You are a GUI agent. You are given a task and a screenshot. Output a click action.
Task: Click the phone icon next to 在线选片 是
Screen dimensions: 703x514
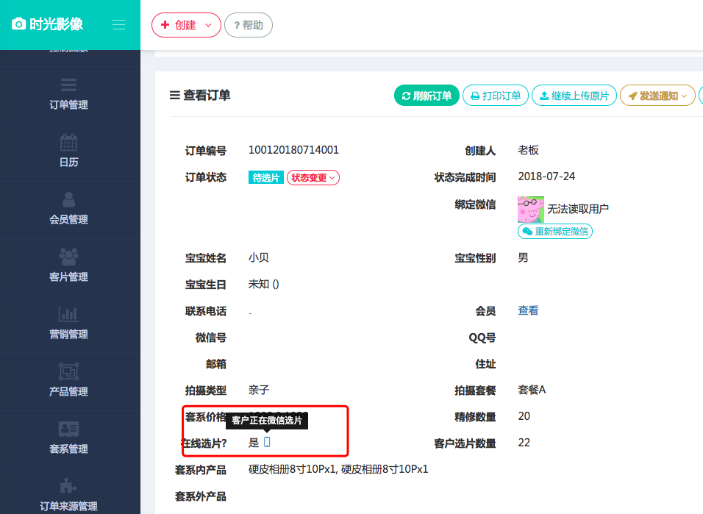(266, 442)
